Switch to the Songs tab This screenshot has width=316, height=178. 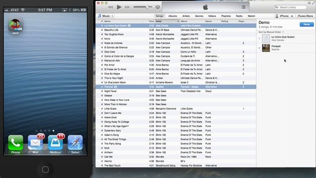[x=159, y=16]
